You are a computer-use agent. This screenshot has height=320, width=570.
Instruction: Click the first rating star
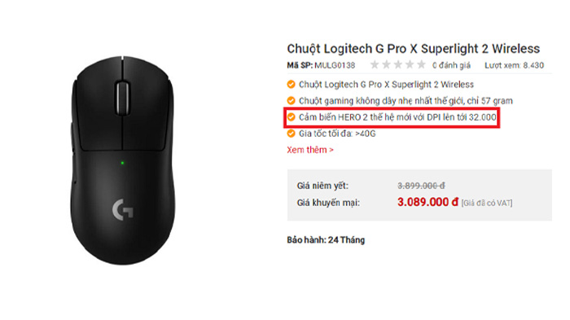click(375, 64)
